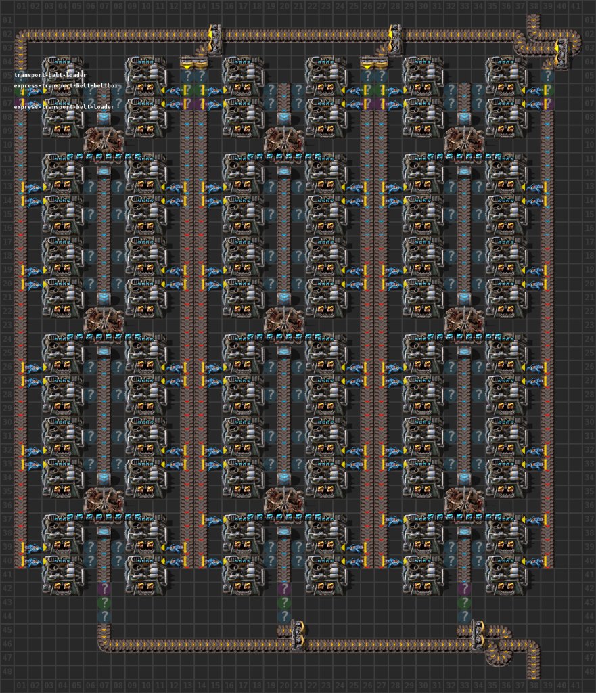
Task: Click row label "10" in the right ruler
Action: 589,146
